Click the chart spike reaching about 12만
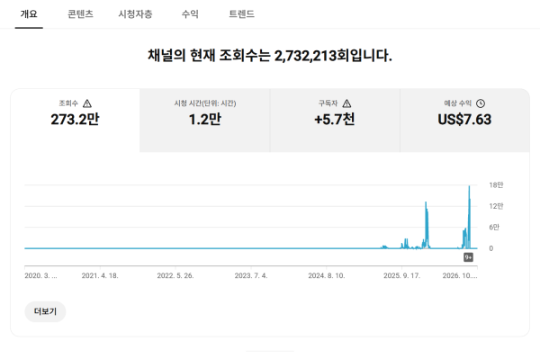The width and height of the screenshot is (540, 359). (426, 203)
